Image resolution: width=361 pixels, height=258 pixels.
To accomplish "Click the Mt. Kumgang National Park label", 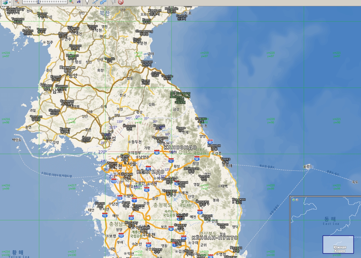I will point(180,95).
